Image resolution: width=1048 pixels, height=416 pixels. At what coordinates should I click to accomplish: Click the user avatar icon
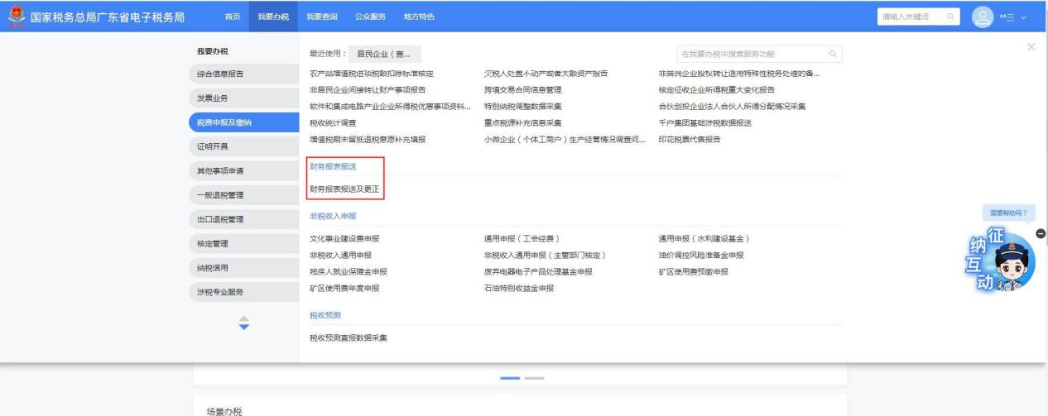pos(981,17)
